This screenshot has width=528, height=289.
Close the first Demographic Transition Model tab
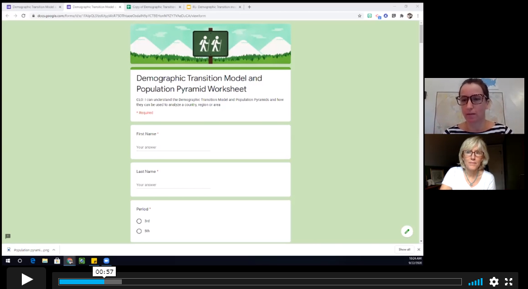(x=60, y=7)
